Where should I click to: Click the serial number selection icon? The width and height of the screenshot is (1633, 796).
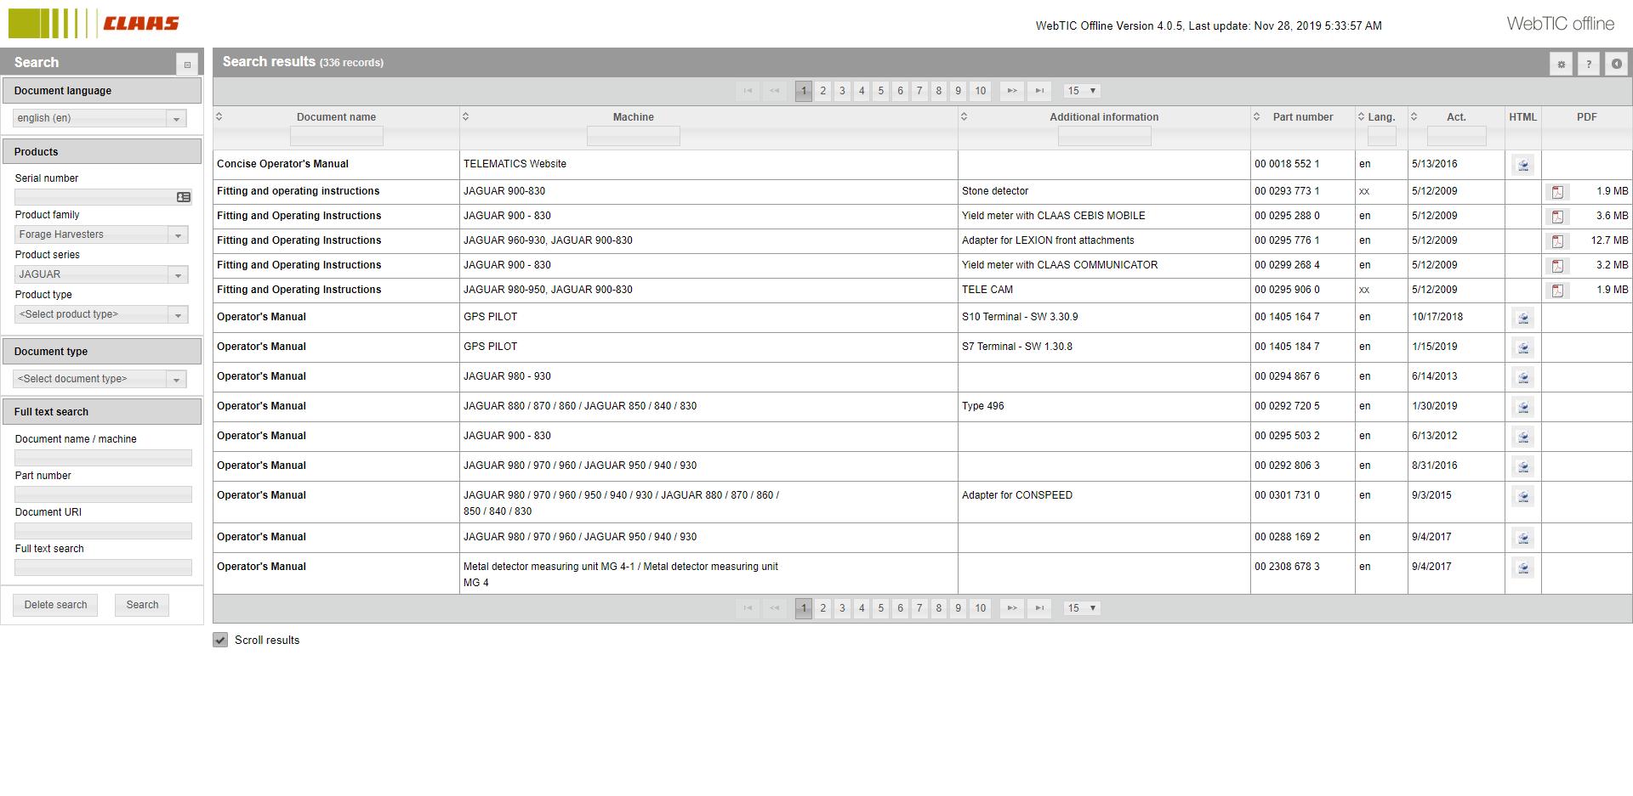coord(183,196)
